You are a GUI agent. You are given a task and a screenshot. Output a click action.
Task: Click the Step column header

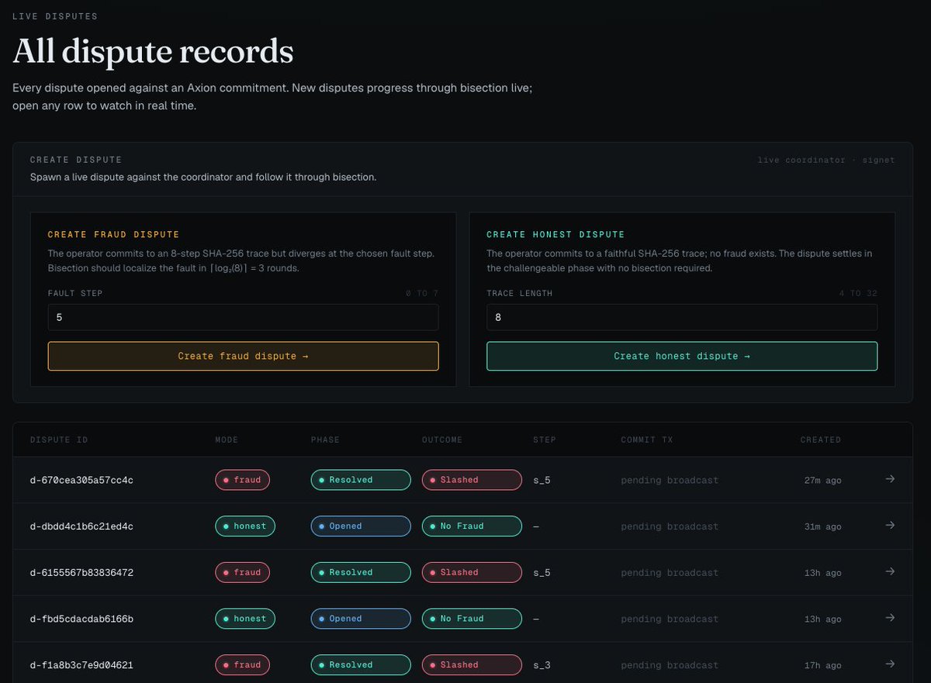545,440
